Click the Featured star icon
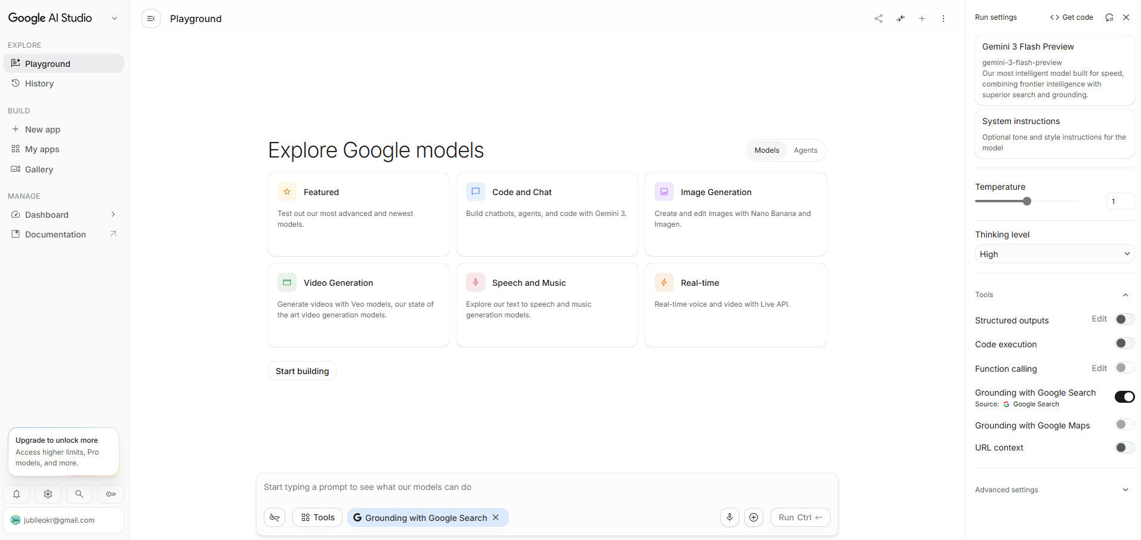This screenshot has width=1141, height=540. 287,192
